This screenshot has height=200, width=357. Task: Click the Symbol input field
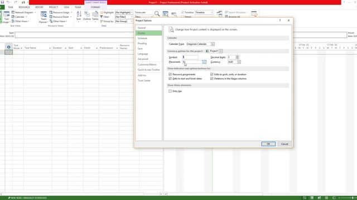coord(190,57)
